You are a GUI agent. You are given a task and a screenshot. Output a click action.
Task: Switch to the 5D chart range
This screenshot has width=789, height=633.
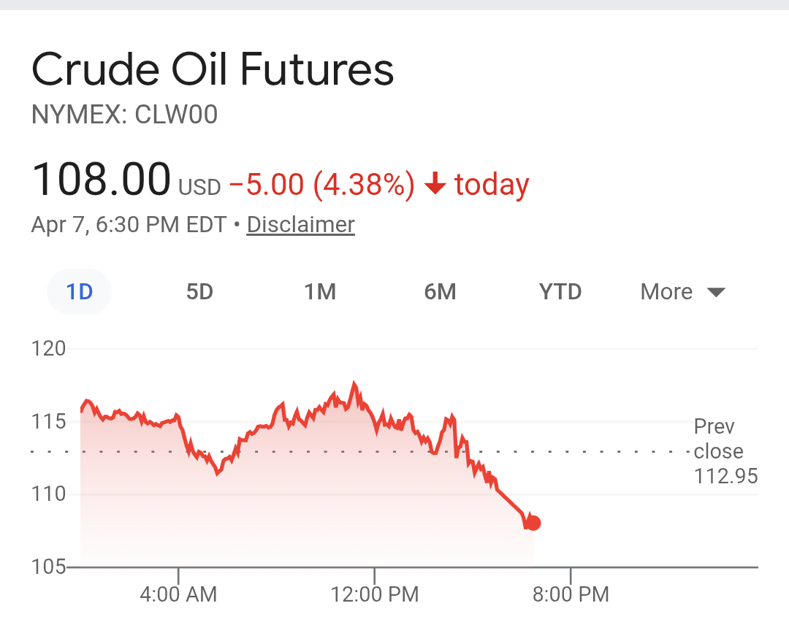(x=199, y=292)
